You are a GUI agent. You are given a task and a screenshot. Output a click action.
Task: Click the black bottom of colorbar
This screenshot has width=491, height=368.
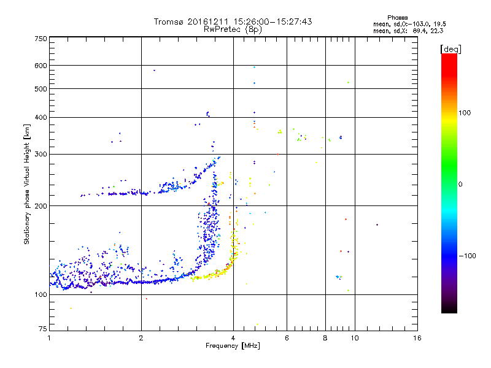(449, 309)
